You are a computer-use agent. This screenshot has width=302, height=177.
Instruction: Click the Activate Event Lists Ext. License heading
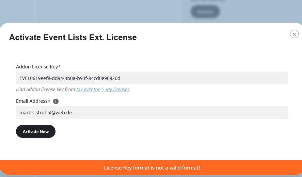pos(73,37)
